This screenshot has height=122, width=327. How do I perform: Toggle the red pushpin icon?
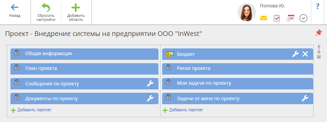click(x=319, y=33)
